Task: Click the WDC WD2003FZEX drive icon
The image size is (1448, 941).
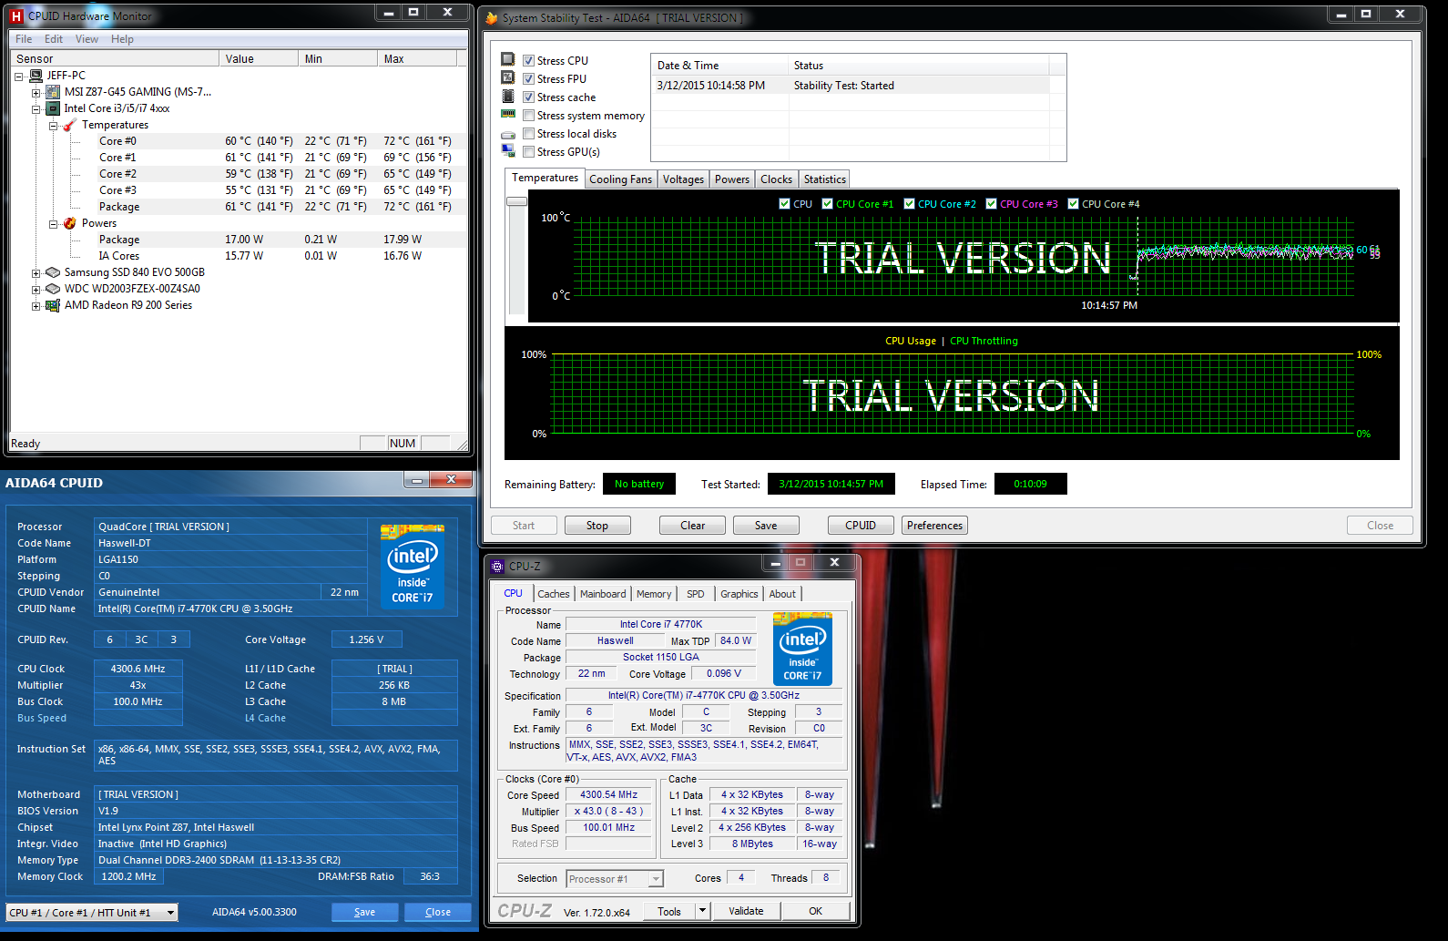Action: tap(53, 289)
